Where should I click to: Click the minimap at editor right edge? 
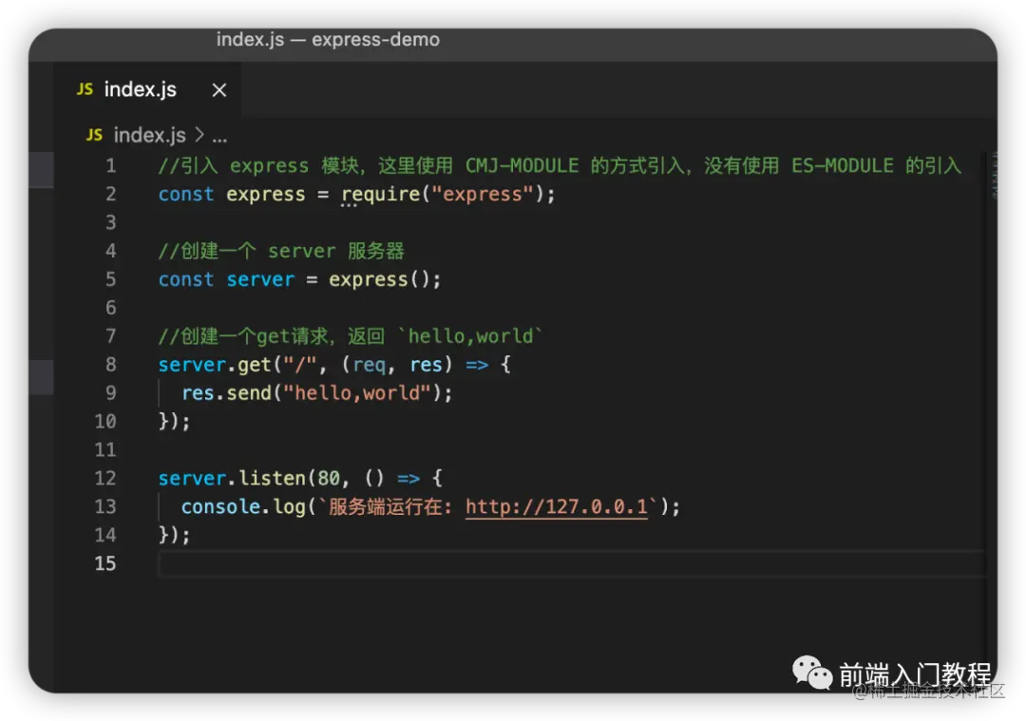click(994, 175)
